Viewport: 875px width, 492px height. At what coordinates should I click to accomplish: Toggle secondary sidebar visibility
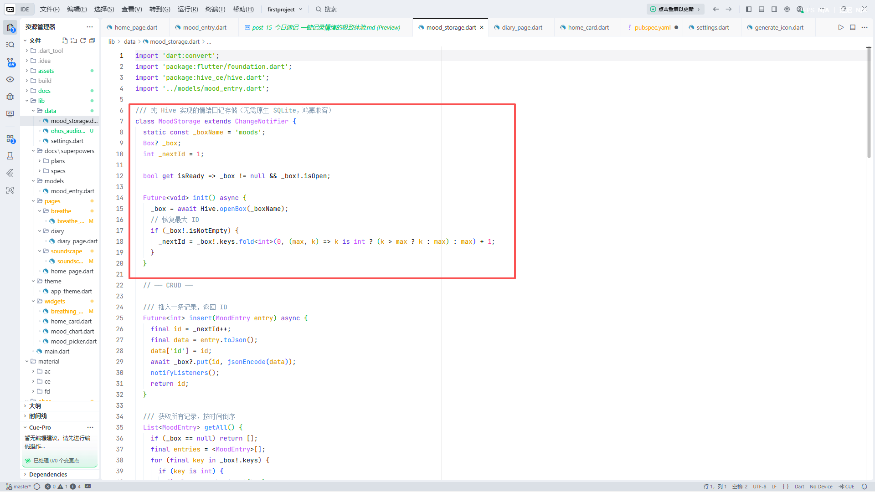774,9
